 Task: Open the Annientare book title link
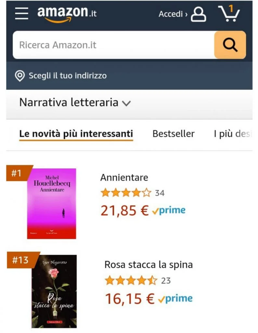(x=124, y=178)
